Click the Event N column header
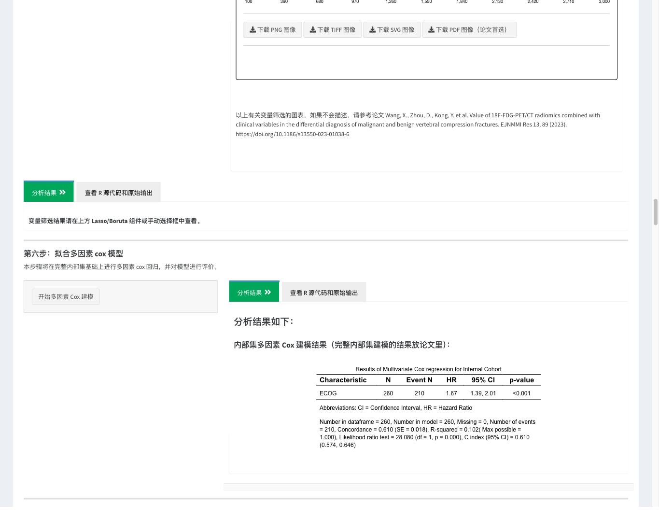 click(420, 380)
